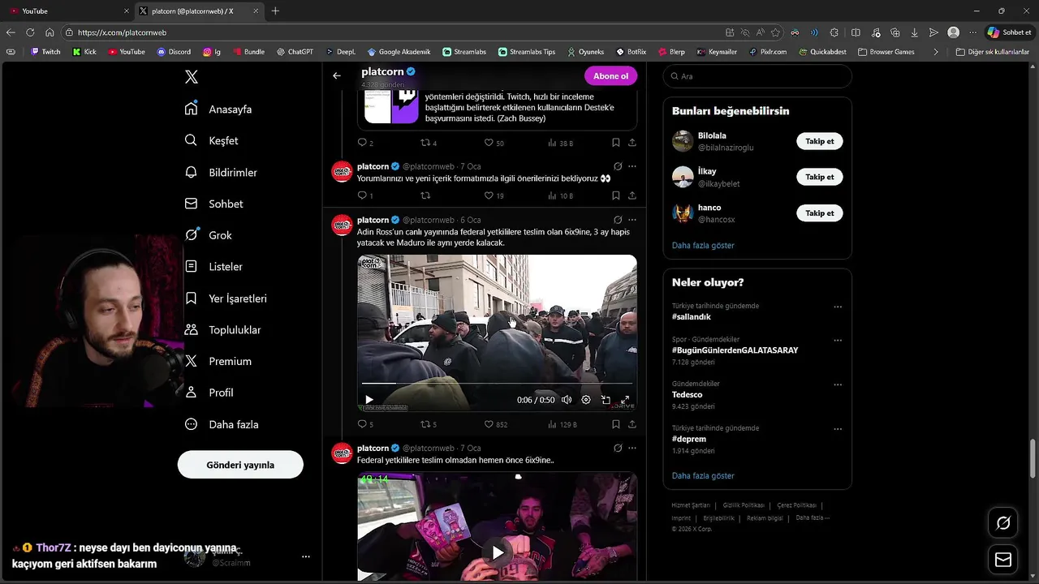This screenshot has width=1039, height=584.
Task: Open account menu dots beside @Scraimm
Action: tap(306, 556)
